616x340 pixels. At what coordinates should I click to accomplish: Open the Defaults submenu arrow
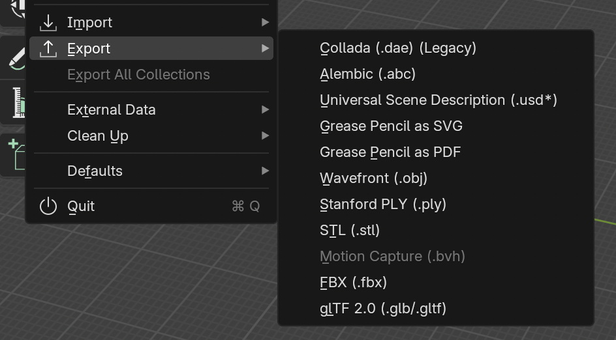[265, 171]
